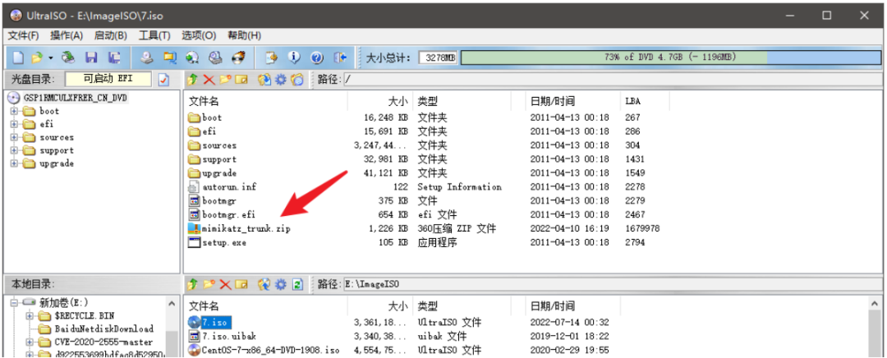Expand the sources folder in disc tree
The image size is (887, 358).
[x=14, y=137]
